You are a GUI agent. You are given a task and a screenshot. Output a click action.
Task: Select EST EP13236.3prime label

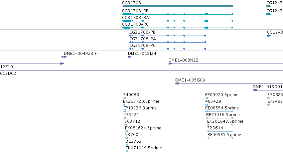pos(140,108)
